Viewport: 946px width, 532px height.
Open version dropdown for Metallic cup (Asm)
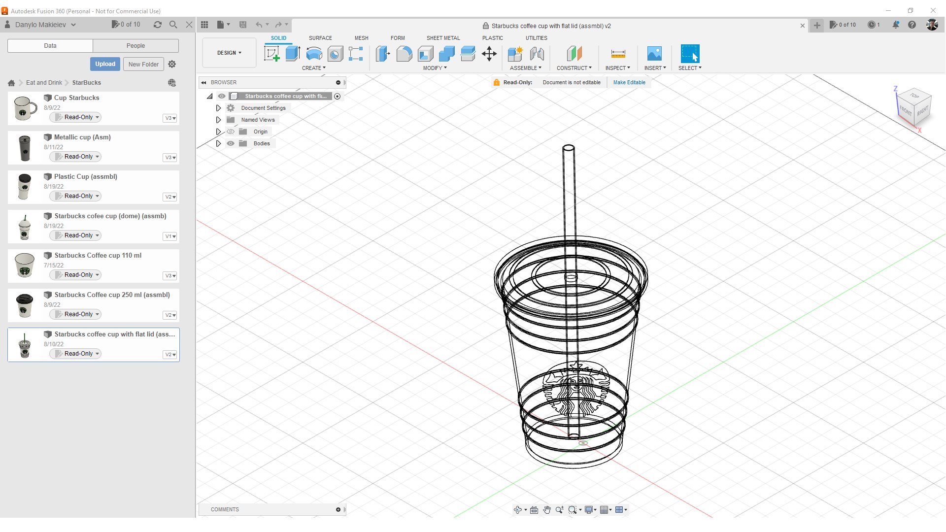pyautogui.click(x=170, y=158)
